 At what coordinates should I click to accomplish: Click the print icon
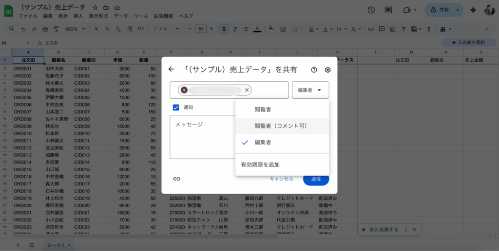point(45,29)
